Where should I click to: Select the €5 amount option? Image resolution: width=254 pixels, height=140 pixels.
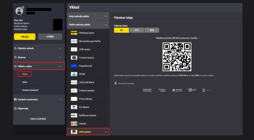pos(122,30)
